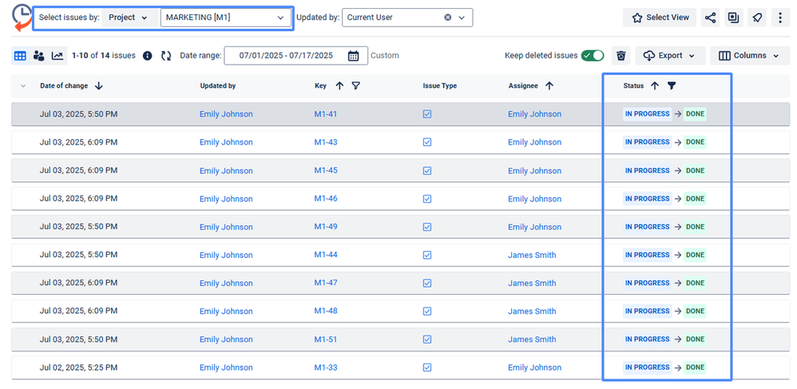The image size is (797, 389).
Task: Click IN PROGRESS status badge in M1-41 row
Action: [x=647, y=114]
